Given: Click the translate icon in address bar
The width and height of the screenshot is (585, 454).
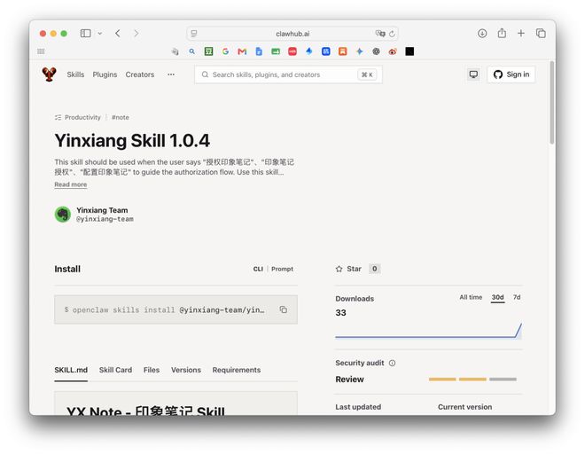Looking at the screenshot, I should 379,34.
